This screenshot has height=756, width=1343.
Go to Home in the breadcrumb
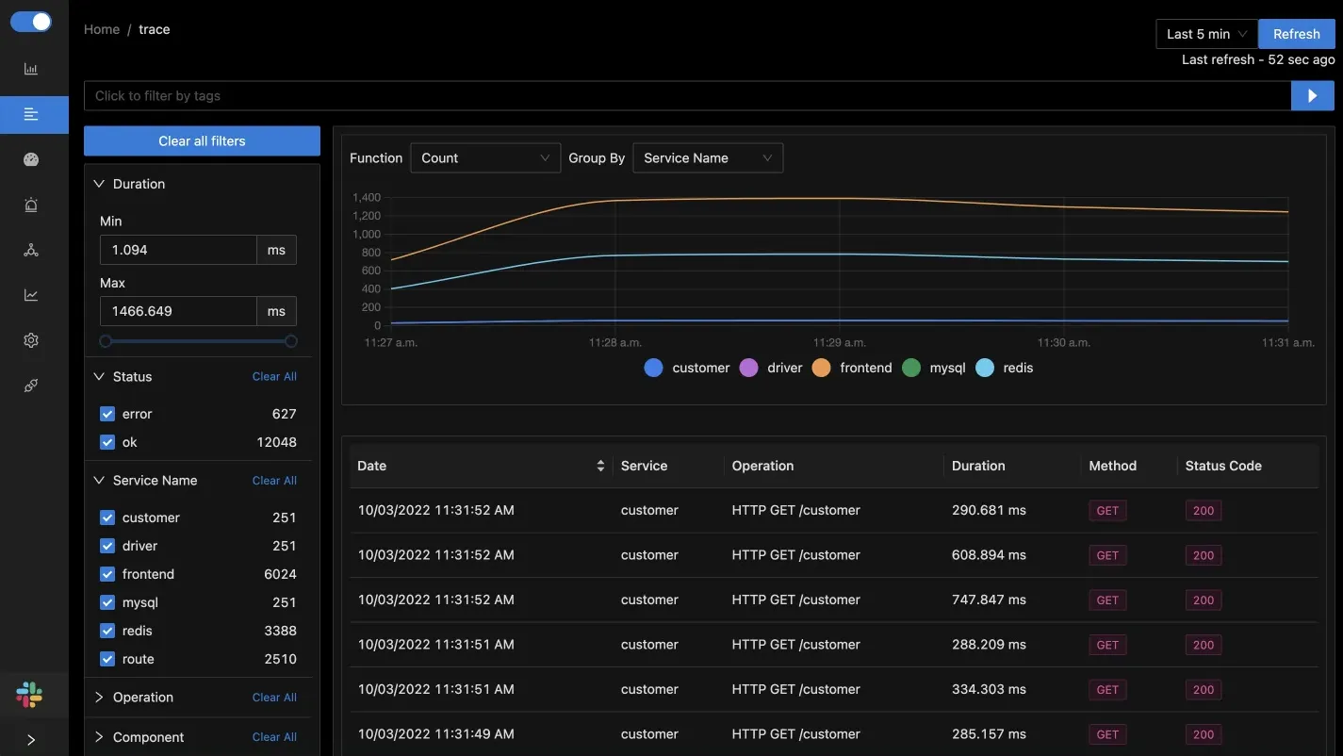tap(102, 29)
